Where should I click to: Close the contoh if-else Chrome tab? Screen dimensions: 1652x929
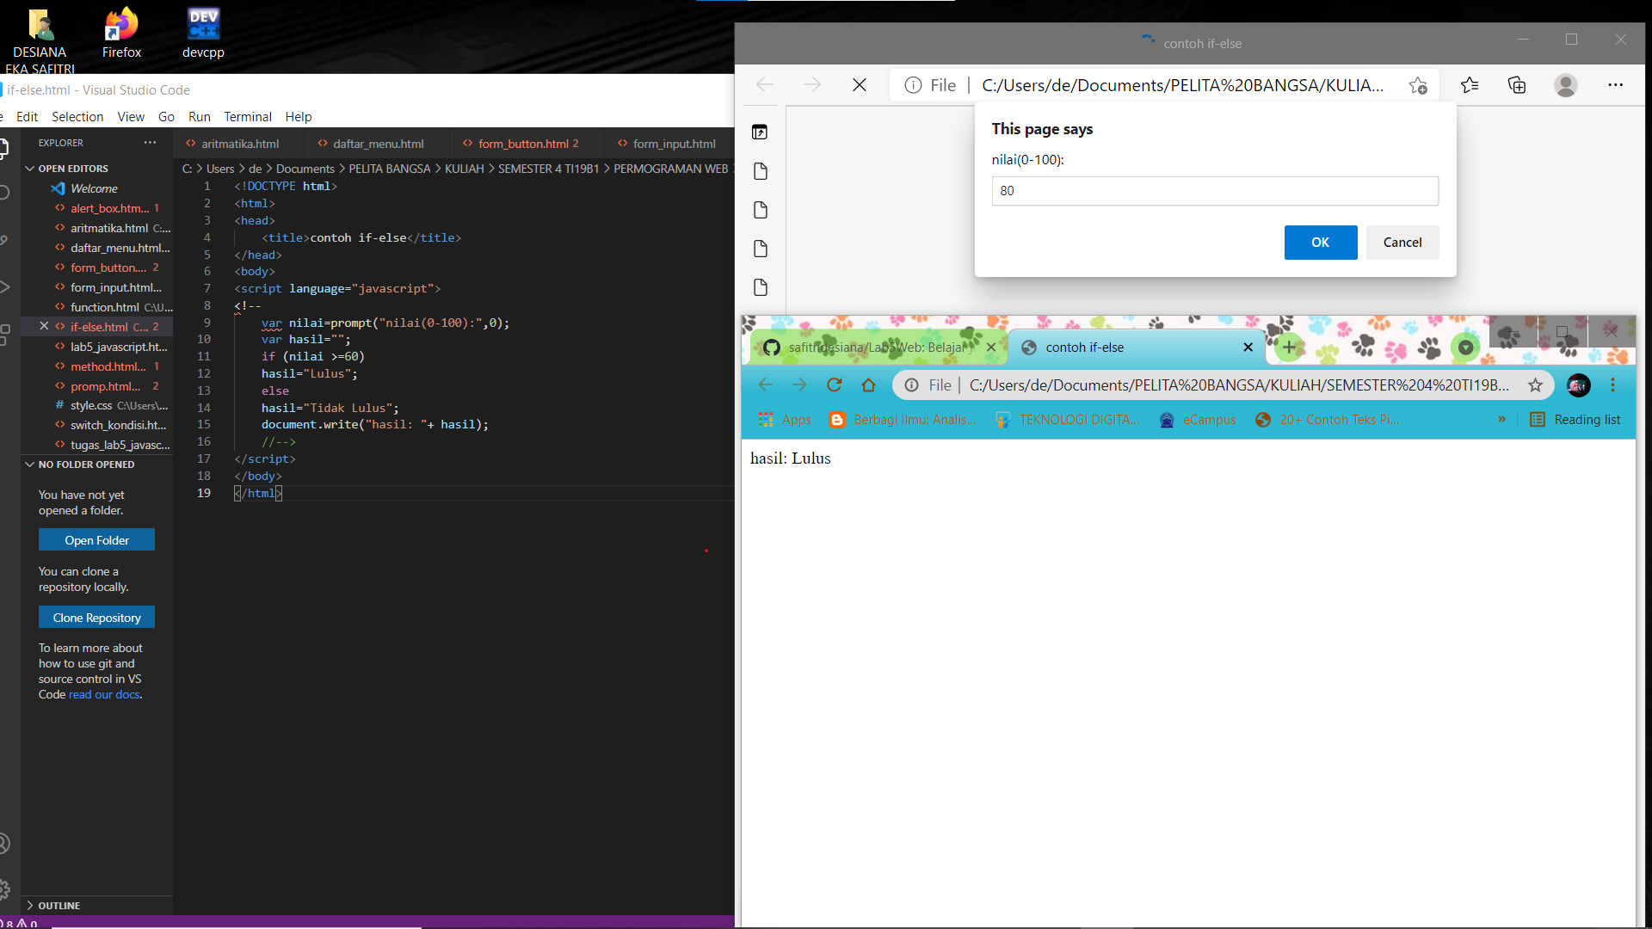click(1248, 348)
